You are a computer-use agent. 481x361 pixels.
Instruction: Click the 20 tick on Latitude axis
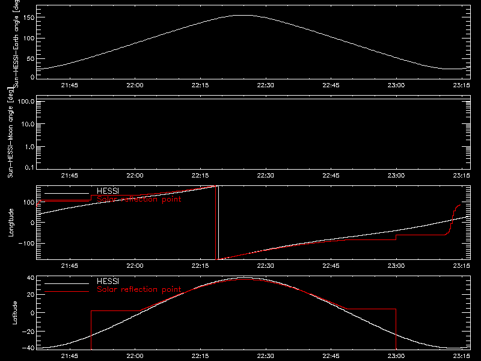(x=31, y=295)
